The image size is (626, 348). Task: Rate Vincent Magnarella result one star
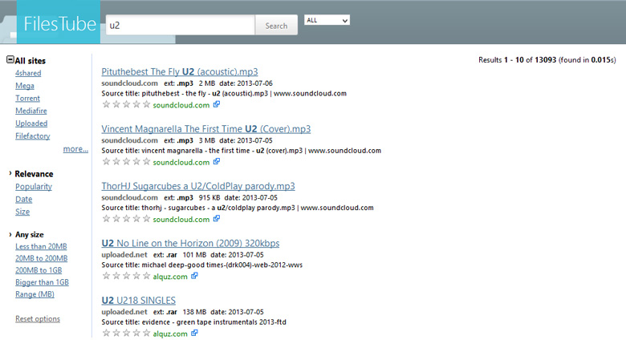tap(106, 162)
